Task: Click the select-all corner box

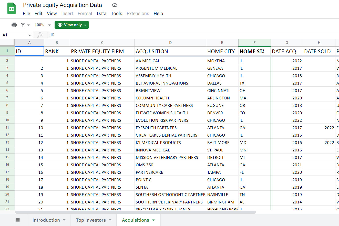Action: point(7,43)
